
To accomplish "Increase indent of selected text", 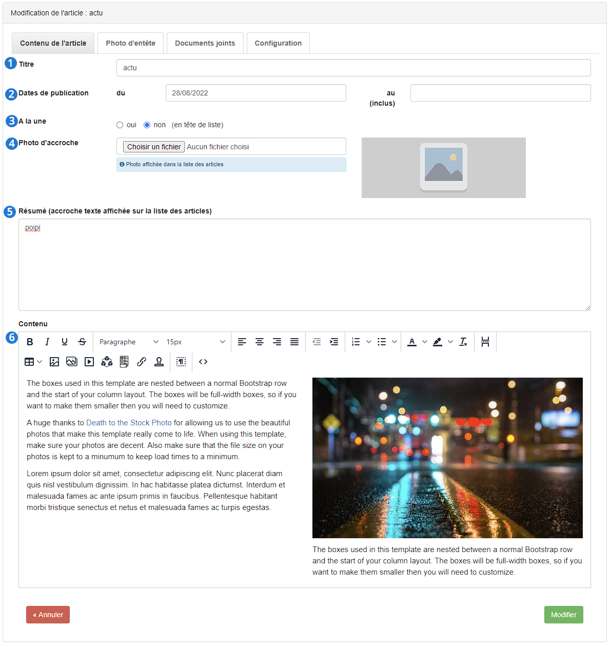I will [x=334, y=342].
